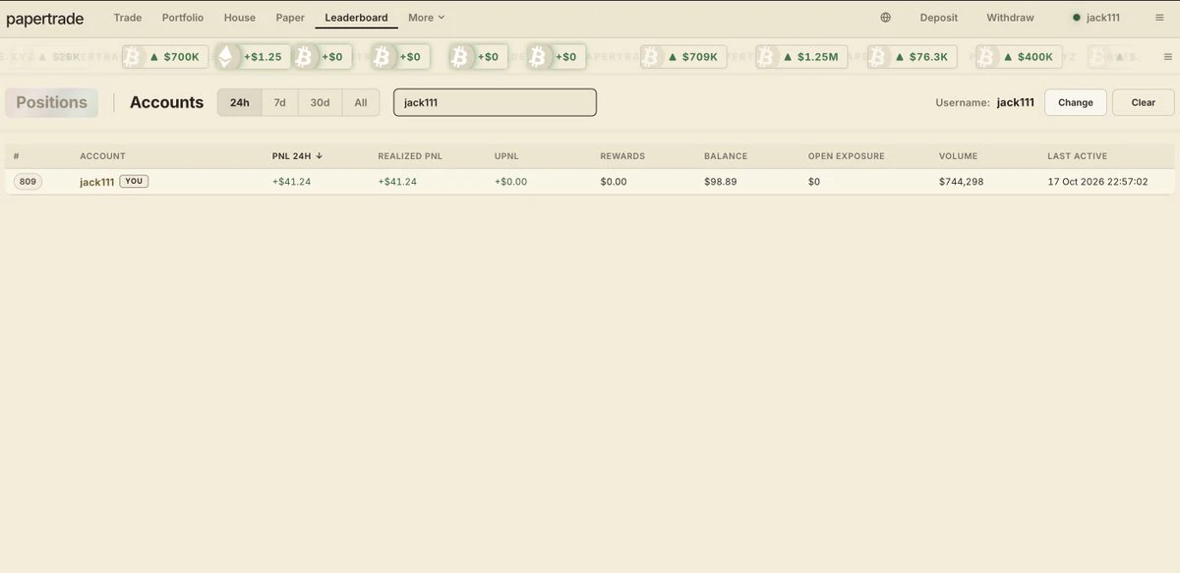The image size is (1180, 573).
Task: Go to the Portfolio tab
Action: pyautogui.click(x=183, y=18)
